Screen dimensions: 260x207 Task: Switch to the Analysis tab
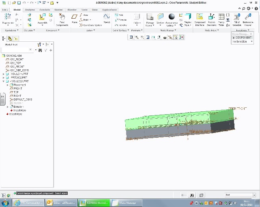click(30, 10)
